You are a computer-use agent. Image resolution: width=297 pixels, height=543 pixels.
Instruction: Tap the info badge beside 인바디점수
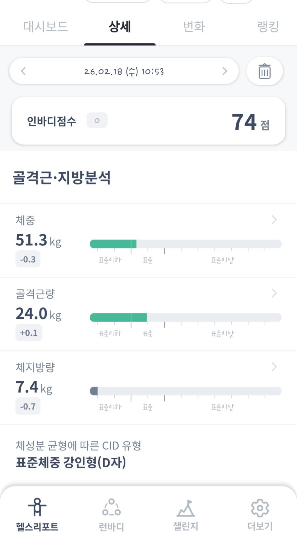click(x=97, y=121)
